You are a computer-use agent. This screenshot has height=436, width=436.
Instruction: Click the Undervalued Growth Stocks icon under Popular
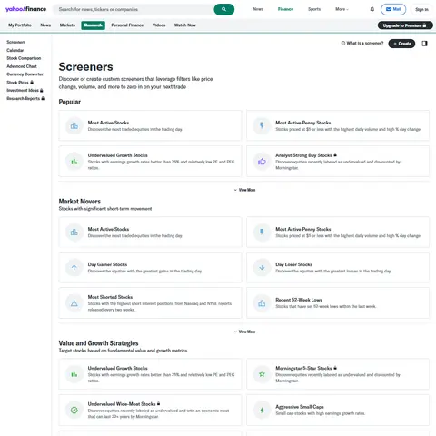click(74, 162)
